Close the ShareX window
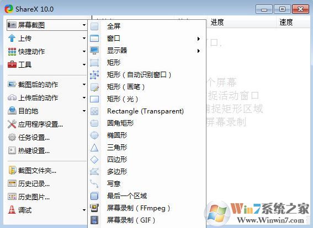The height and width of the screenshot is (228, 313). click(x=300, y=9)
